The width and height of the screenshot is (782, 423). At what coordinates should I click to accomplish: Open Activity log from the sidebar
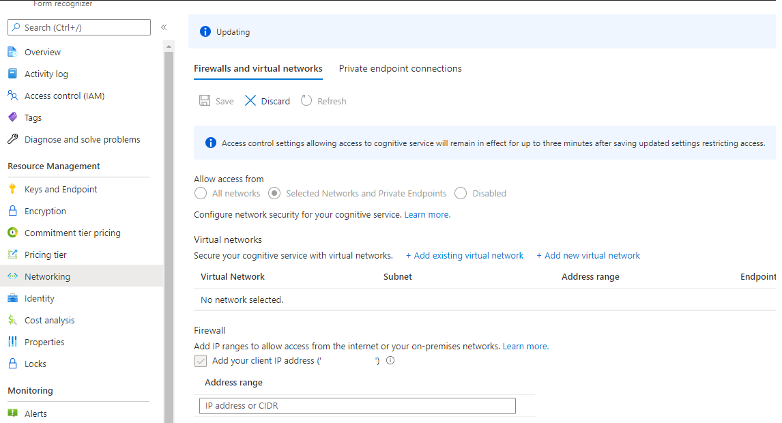12,73
